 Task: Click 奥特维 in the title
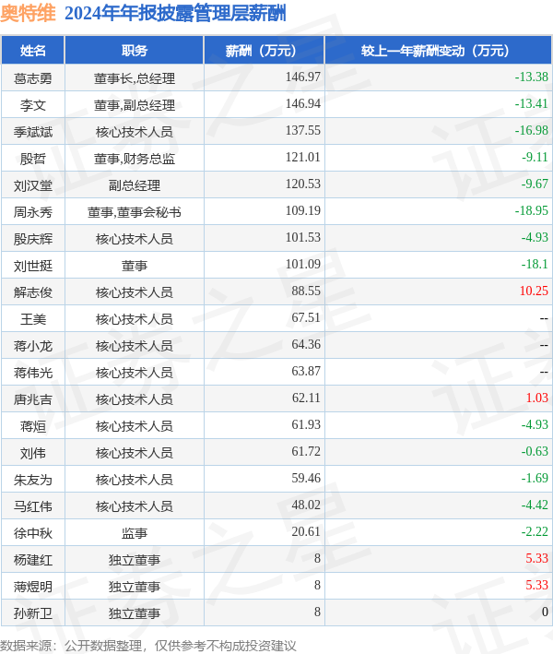28,13
